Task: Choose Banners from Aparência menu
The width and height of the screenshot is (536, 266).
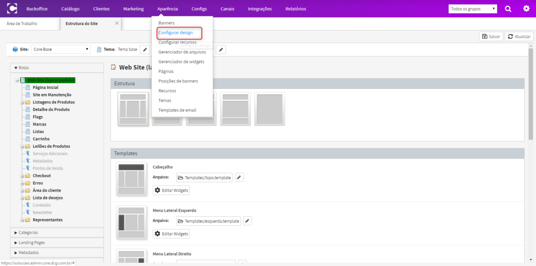Action: [166, 23]
